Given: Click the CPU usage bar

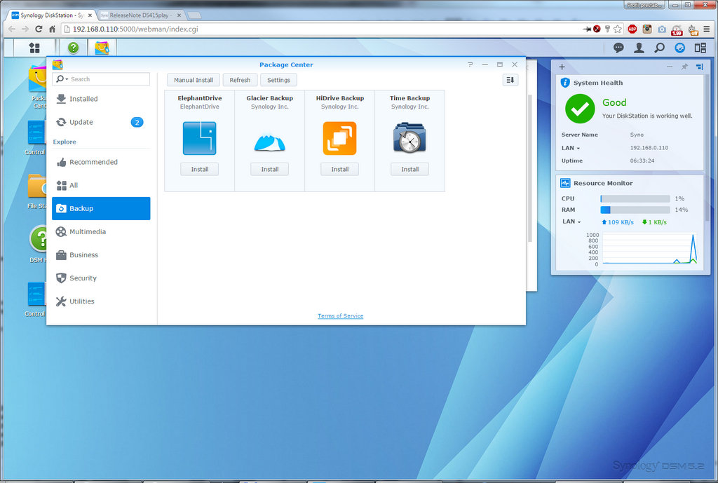Looking at the screenshot, I should point(635,198).
